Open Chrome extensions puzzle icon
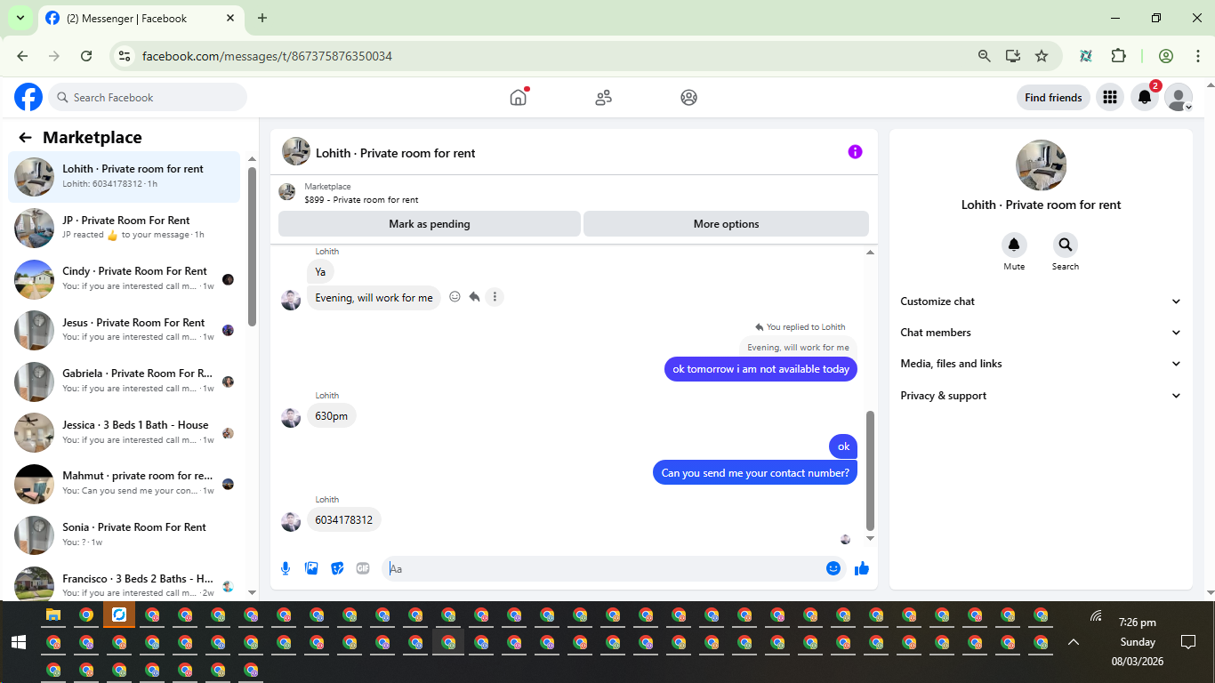Image resolution: width=1215 pixels, height=683 pixels. click(x=1119, y=56)
